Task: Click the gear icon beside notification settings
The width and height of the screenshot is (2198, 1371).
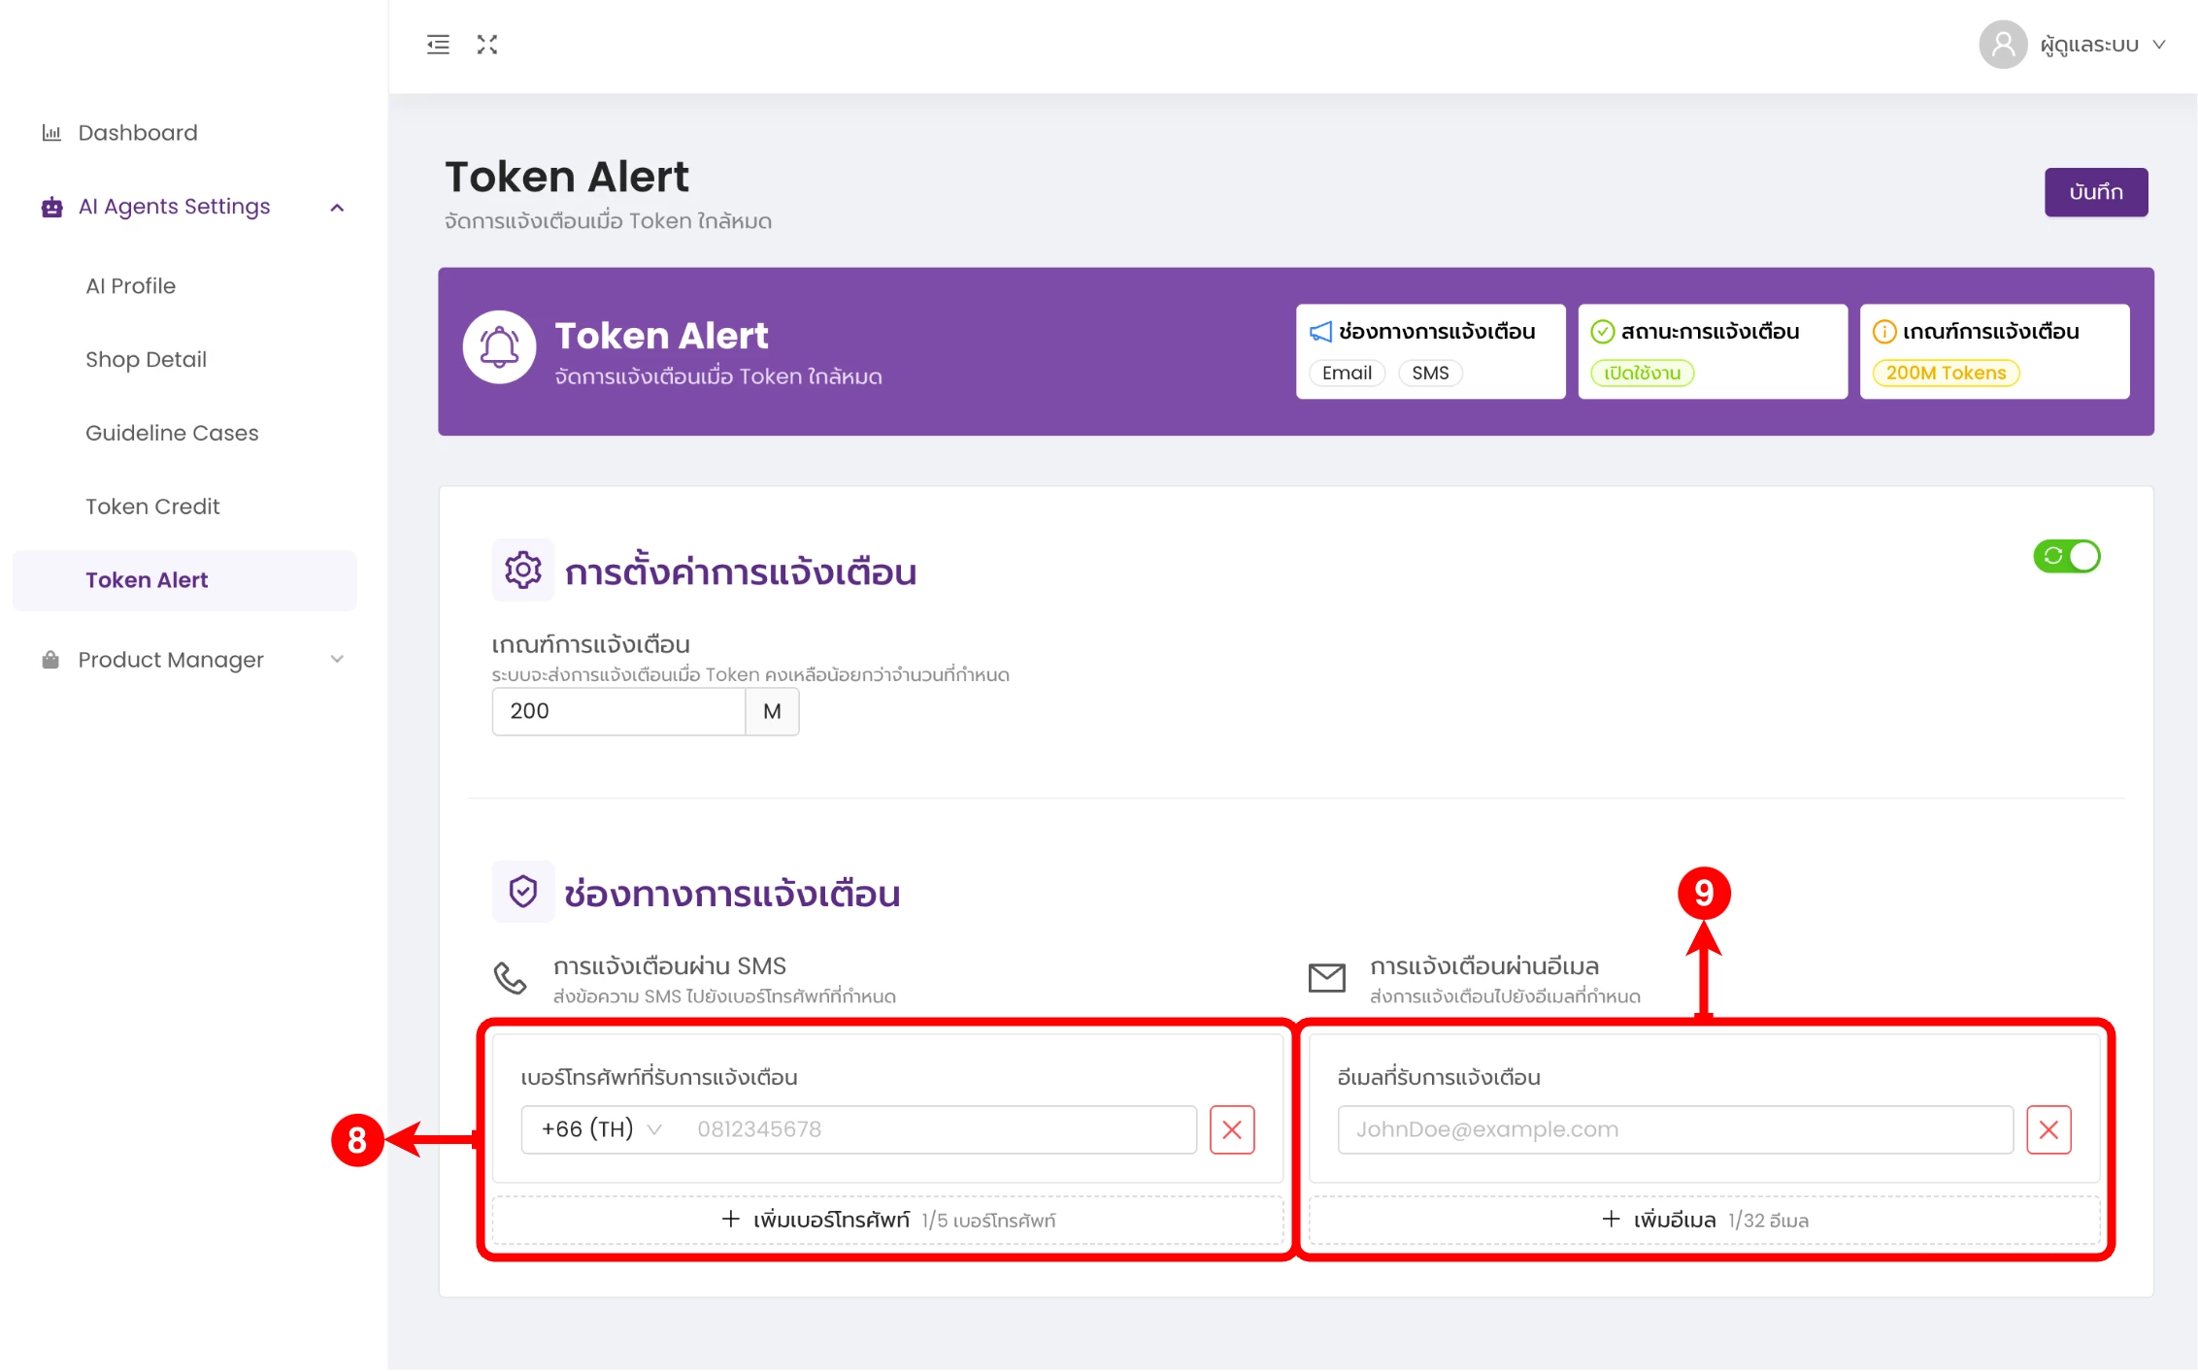Action: click(x=522, y=571)
